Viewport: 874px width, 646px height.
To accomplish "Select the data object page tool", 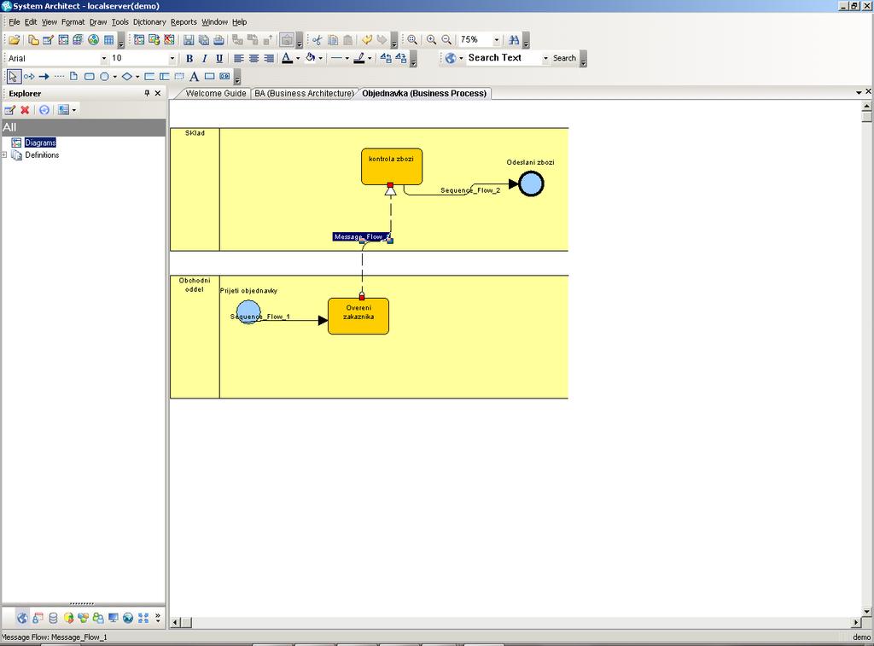I will tap(73, 76).
